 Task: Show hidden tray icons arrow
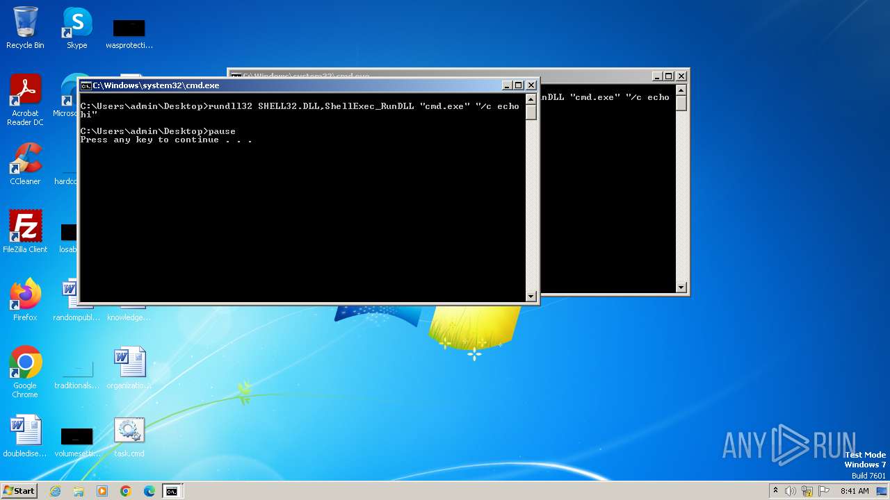775,491
